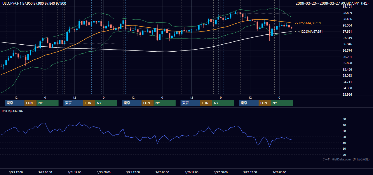This screenshot has width=373, height=175.
Task: Click the 95.456 price axis value
Action: (x=348, y=69)
